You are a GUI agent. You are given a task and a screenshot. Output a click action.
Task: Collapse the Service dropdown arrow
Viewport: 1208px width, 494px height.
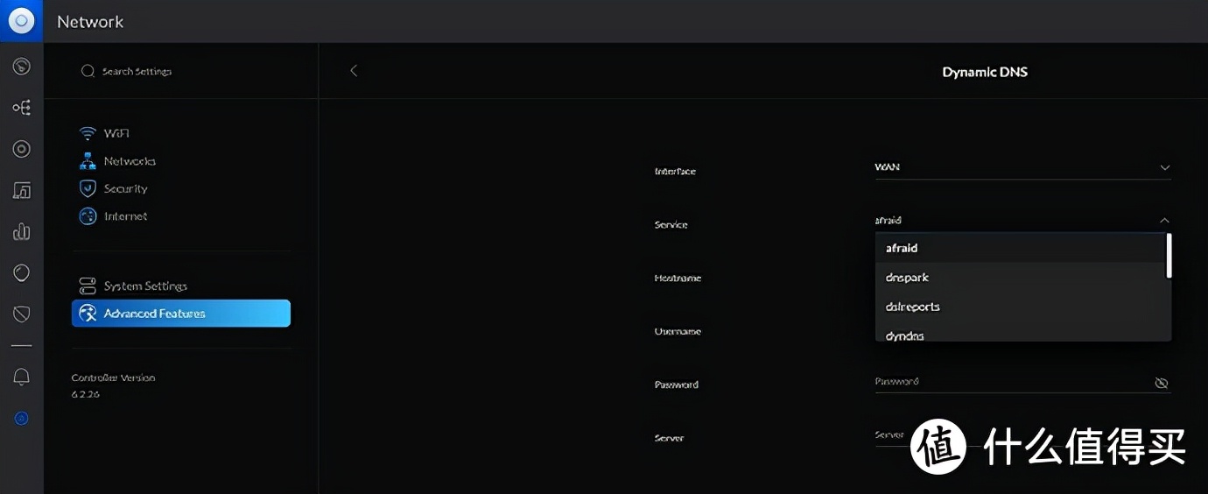(x=1164, y=221)
